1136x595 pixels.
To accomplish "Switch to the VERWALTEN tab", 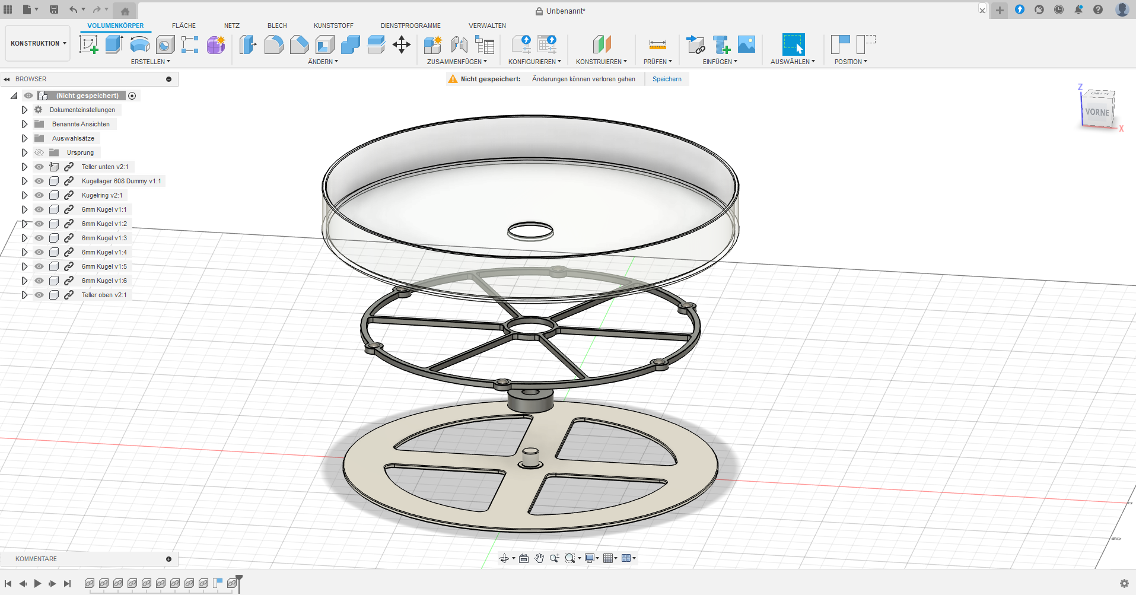I will [x=487, y=26].
